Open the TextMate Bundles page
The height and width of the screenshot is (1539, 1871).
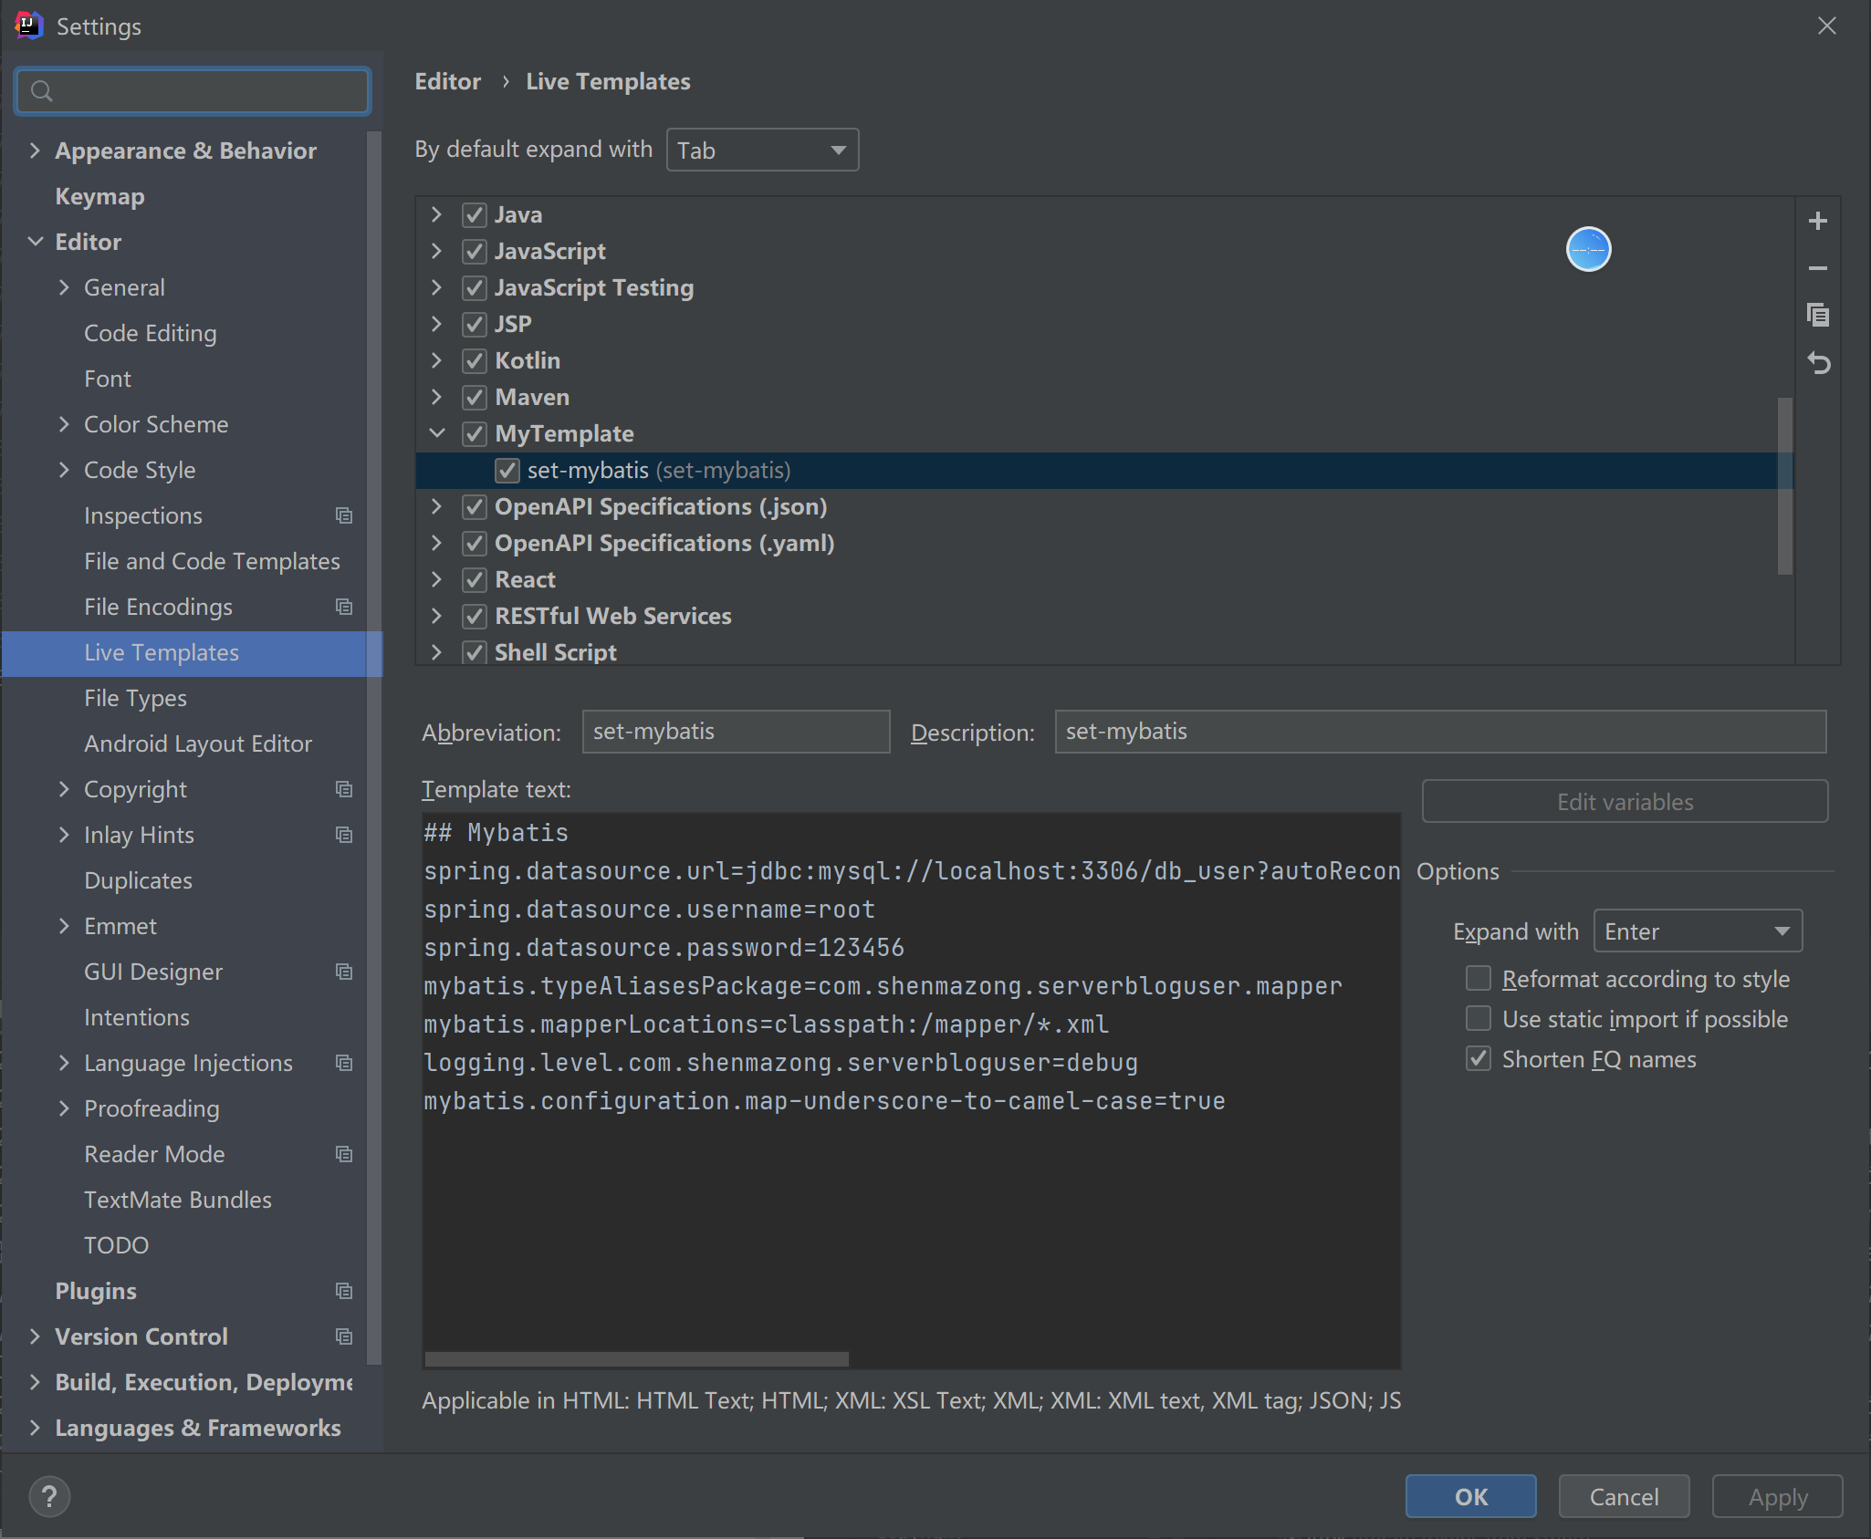tap(178, 1200)
